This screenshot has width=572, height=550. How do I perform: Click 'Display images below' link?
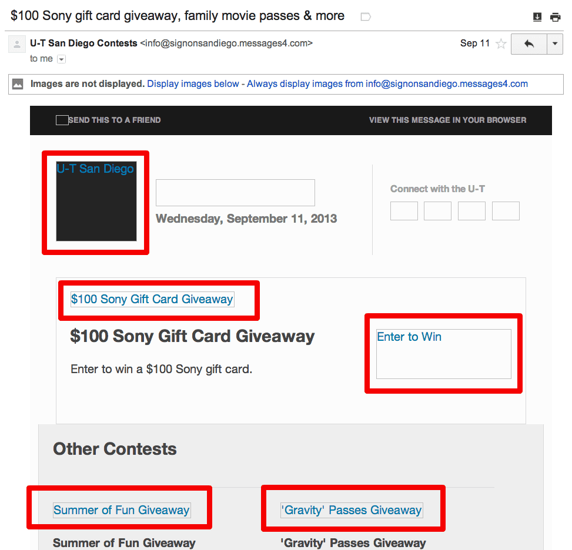(193, 84)
